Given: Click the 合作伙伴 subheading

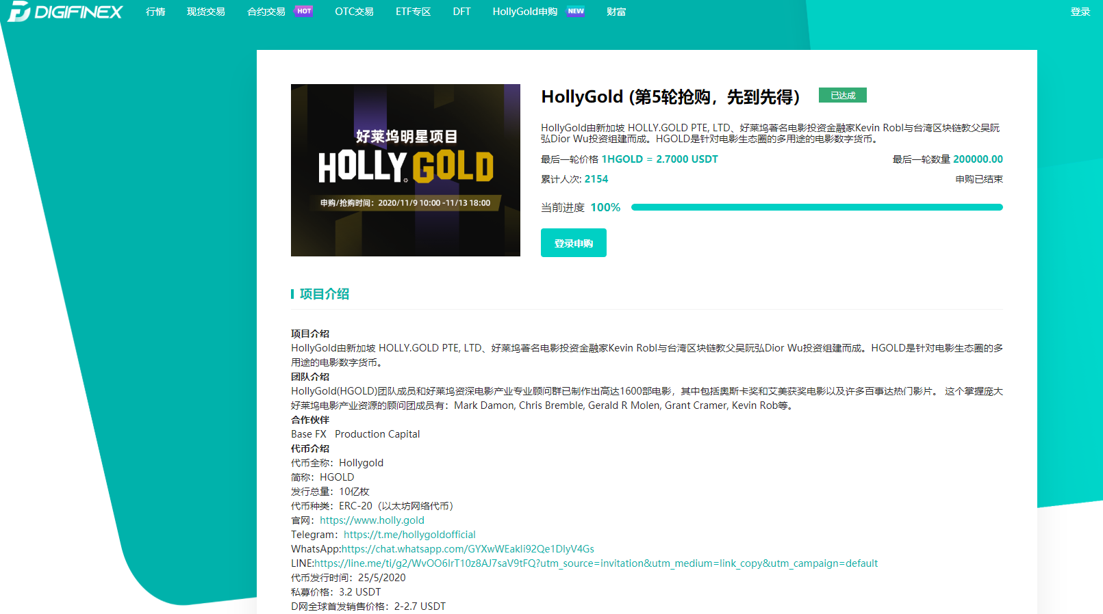Looking at the screenshot, I should [310, 420].
